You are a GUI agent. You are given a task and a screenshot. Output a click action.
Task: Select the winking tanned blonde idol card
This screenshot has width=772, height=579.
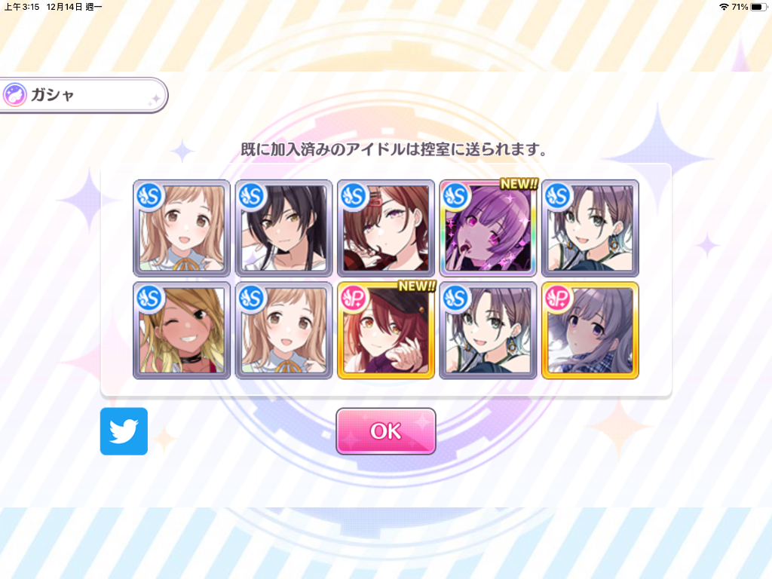click(x=182, y=330)
